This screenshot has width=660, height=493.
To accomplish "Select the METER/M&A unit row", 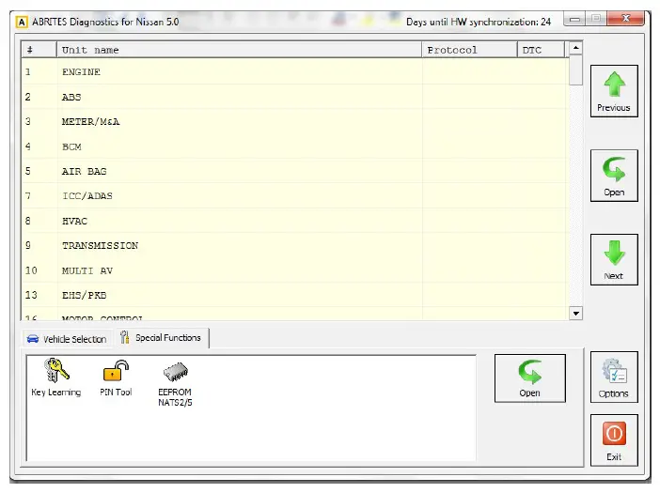I will click(x=294, y=121).
